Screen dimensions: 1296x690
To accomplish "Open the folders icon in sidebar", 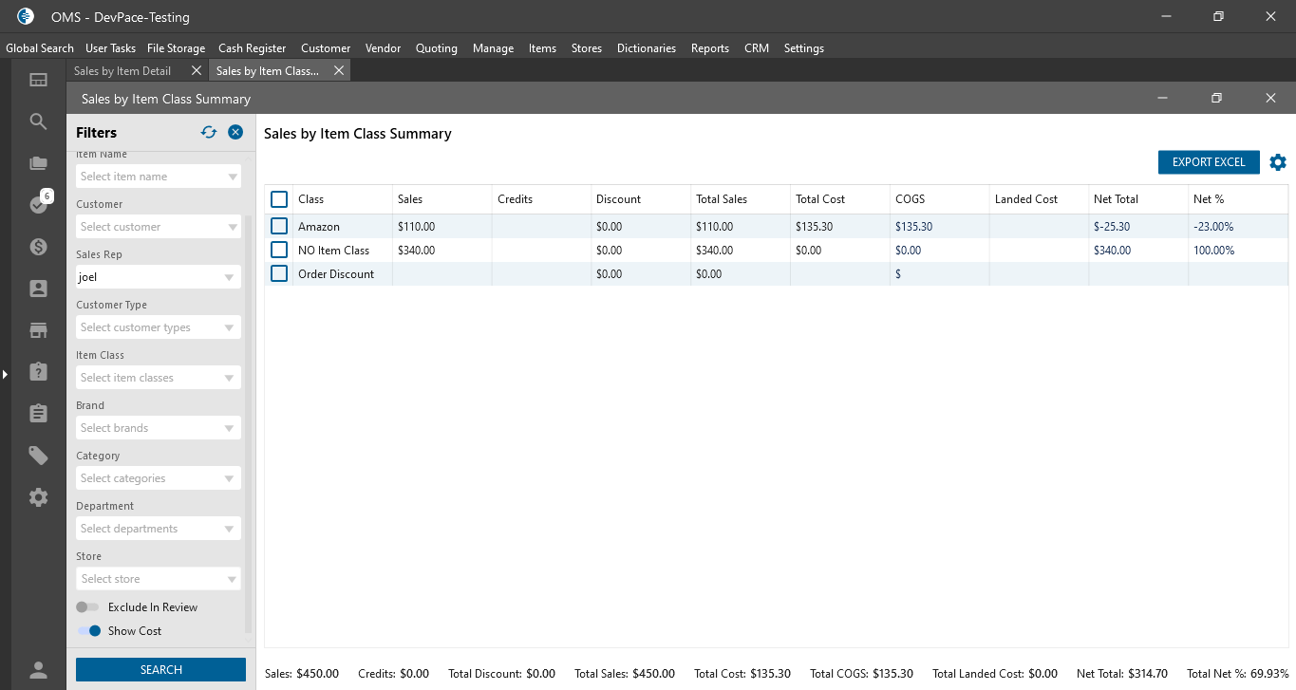I will coord(38,163).
